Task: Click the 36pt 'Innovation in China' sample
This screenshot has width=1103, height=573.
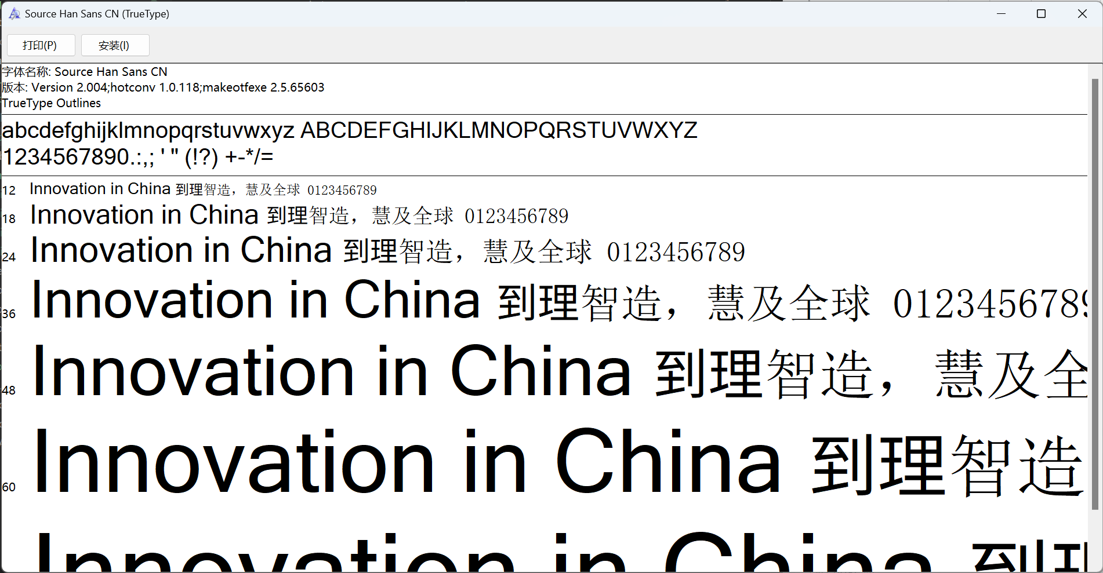Action: click(x=256, y=300)
